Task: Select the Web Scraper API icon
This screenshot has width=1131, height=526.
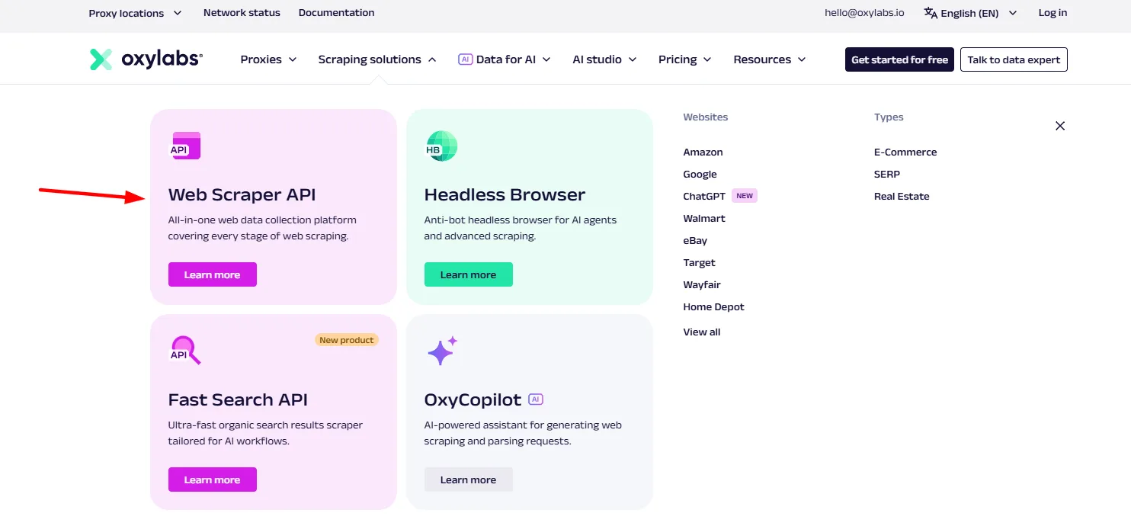Action: coord(184,145)
